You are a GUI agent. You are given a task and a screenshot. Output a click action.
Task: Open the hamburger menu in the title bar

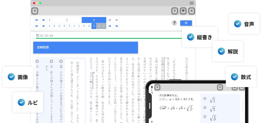(191, 3)
